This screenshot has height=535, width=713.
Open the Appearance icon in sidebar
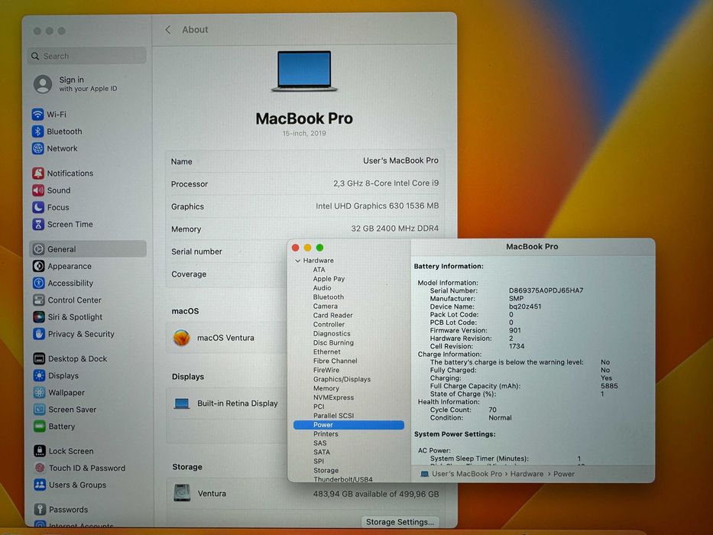point(39,266)
